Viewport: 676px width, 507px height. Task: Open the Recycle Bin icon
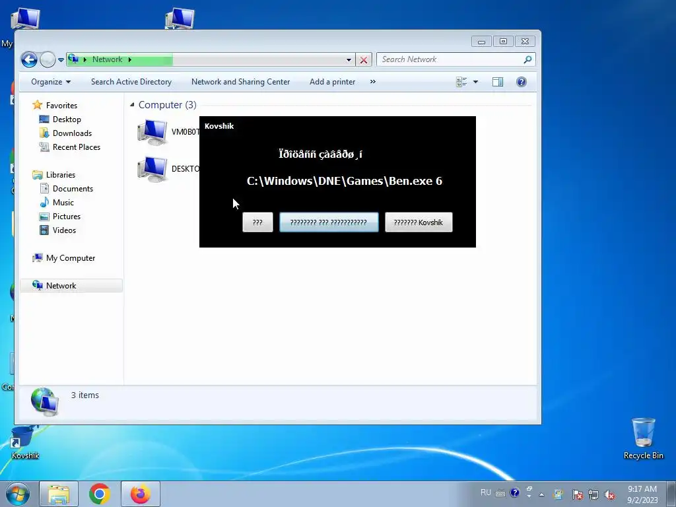click(643, 438)
